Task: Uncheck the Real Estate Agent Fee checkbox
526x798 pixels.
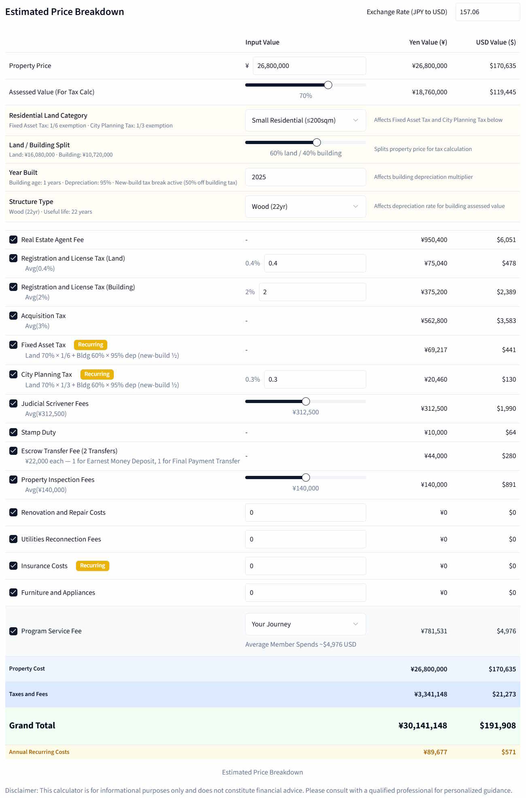Action: point(13,240)
